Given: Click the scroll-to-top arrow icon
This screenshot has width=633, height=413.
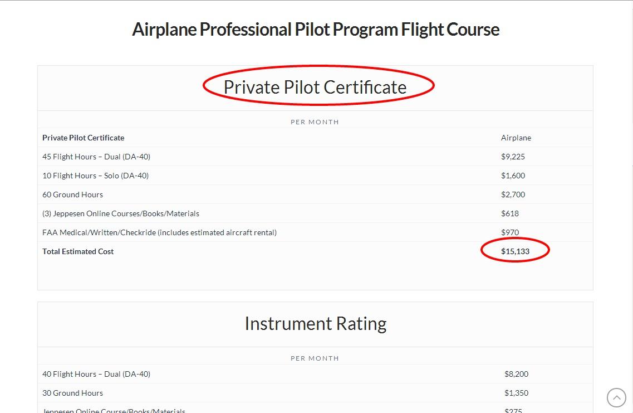Looking at the screenshot, I should (616, 398).
